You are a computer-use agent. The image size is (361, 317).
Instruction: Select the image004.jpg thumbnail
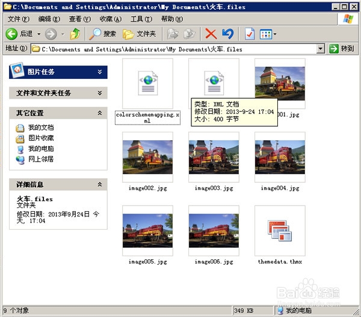(x=280, y=157)
